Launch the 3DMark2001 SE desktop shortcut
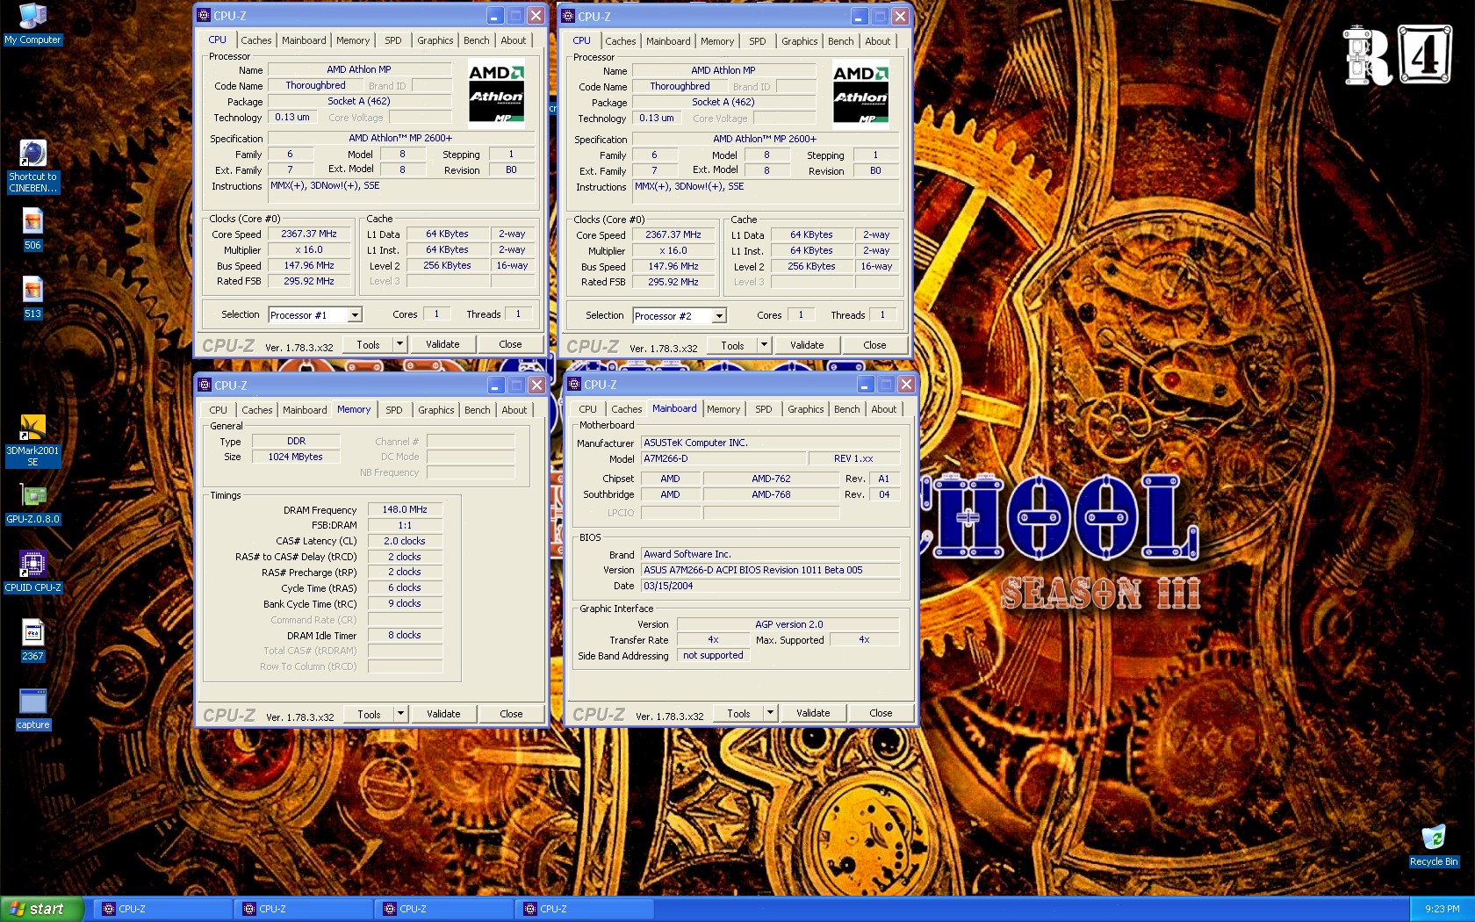The height and width of the screenshot is (922, 1475). 32,440
